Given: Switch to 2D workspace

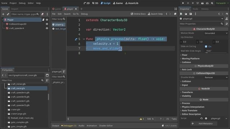Looking at the screenshot, I should (87, 3).
